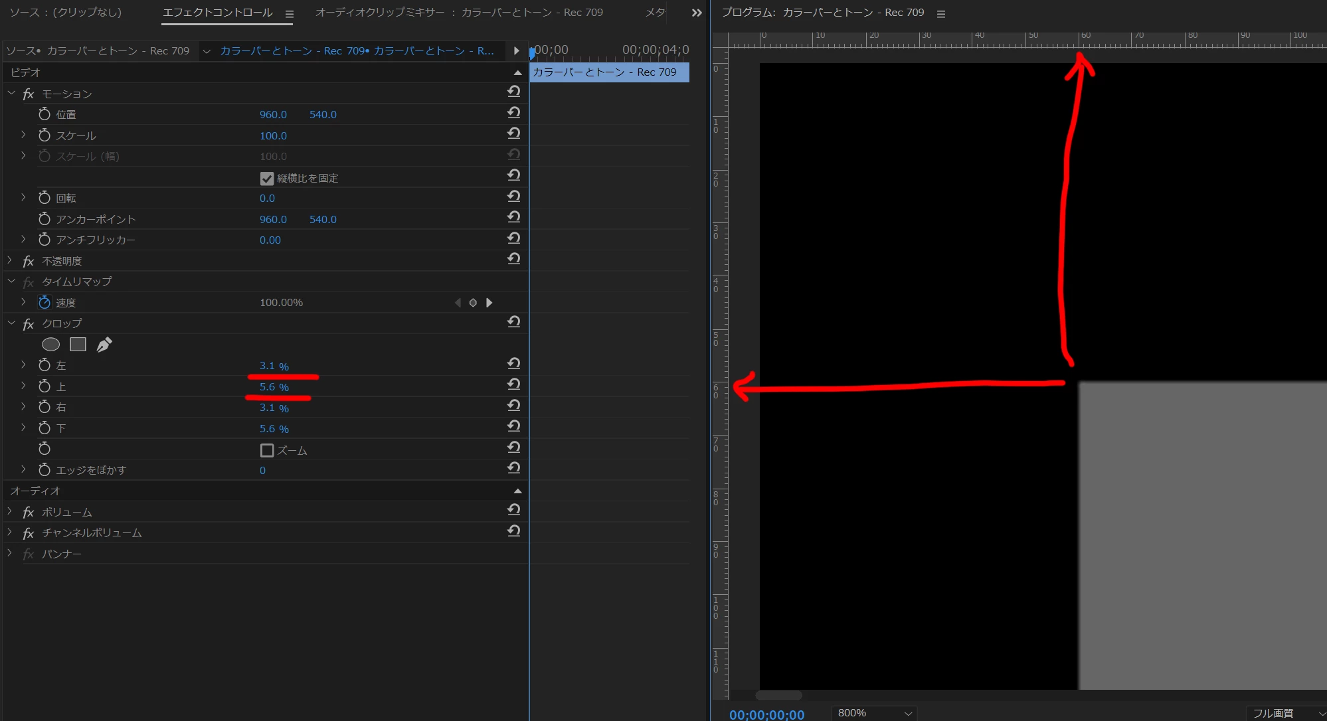Toggle the 不透明度 fx effect switch
1327x721 pixels.
pyautogui.click(x=29, y=262)
